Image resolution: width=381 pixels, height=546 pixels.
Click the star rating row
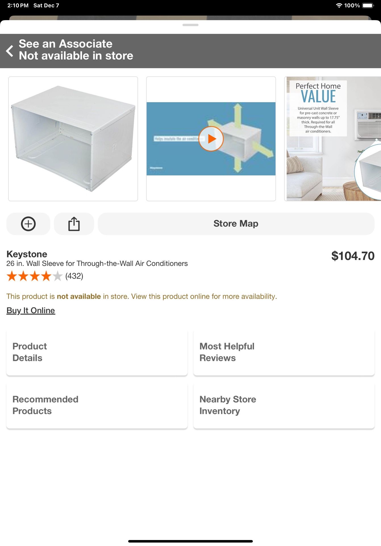tap(34, 276)
